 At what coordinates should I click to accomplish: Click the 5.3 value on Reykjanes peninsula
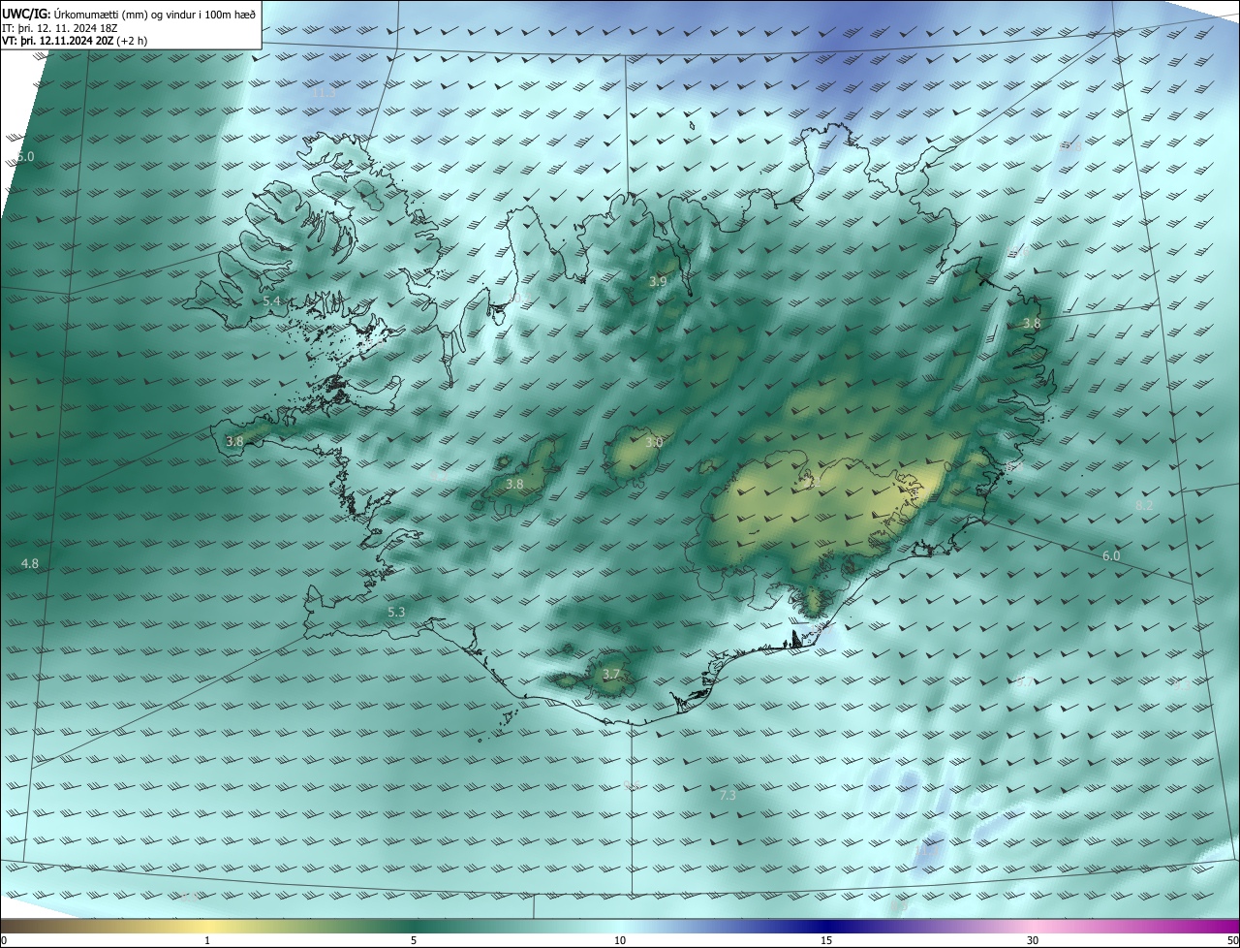[x=396, y=613]
